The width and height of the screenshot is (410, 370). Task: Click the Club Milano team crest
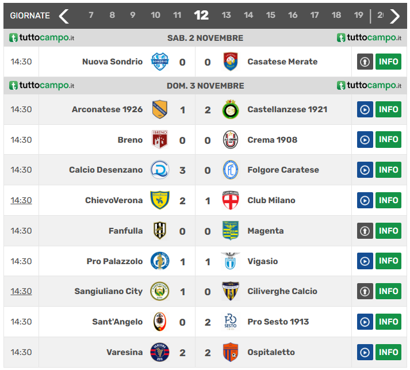(x=230, y=200)
